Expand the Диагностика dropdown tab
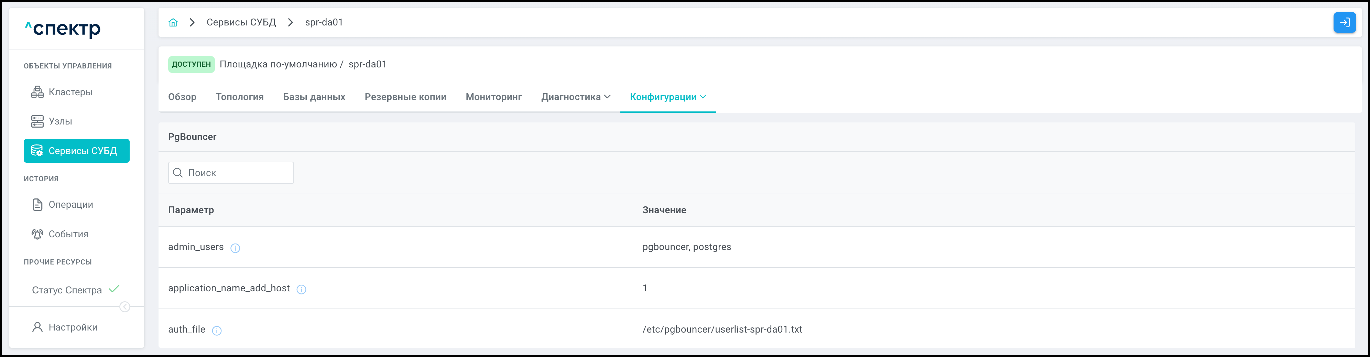Viewport: 1370px width, 357px height. [x=575, y=97]
